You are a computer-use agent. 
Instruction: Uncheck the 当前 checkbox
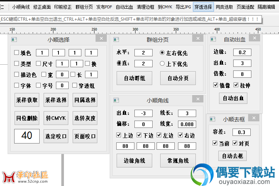[x=215, y=143]
